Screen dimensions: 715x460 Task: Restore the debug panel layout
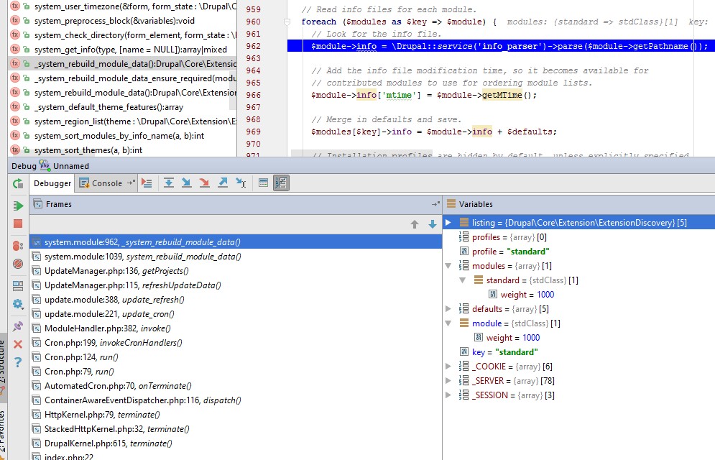(x=18, y=286)
